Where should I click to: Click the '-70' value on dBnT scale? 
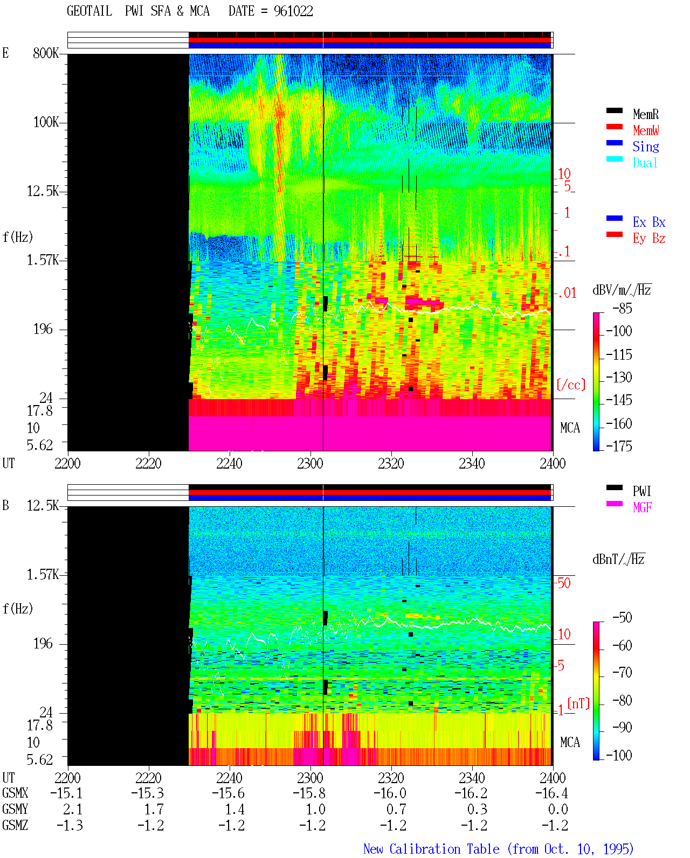click(x=623, y=673)
